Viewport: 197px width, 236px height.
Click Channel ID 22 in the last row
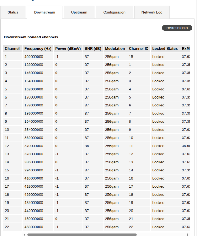click(x=138, y=227)
